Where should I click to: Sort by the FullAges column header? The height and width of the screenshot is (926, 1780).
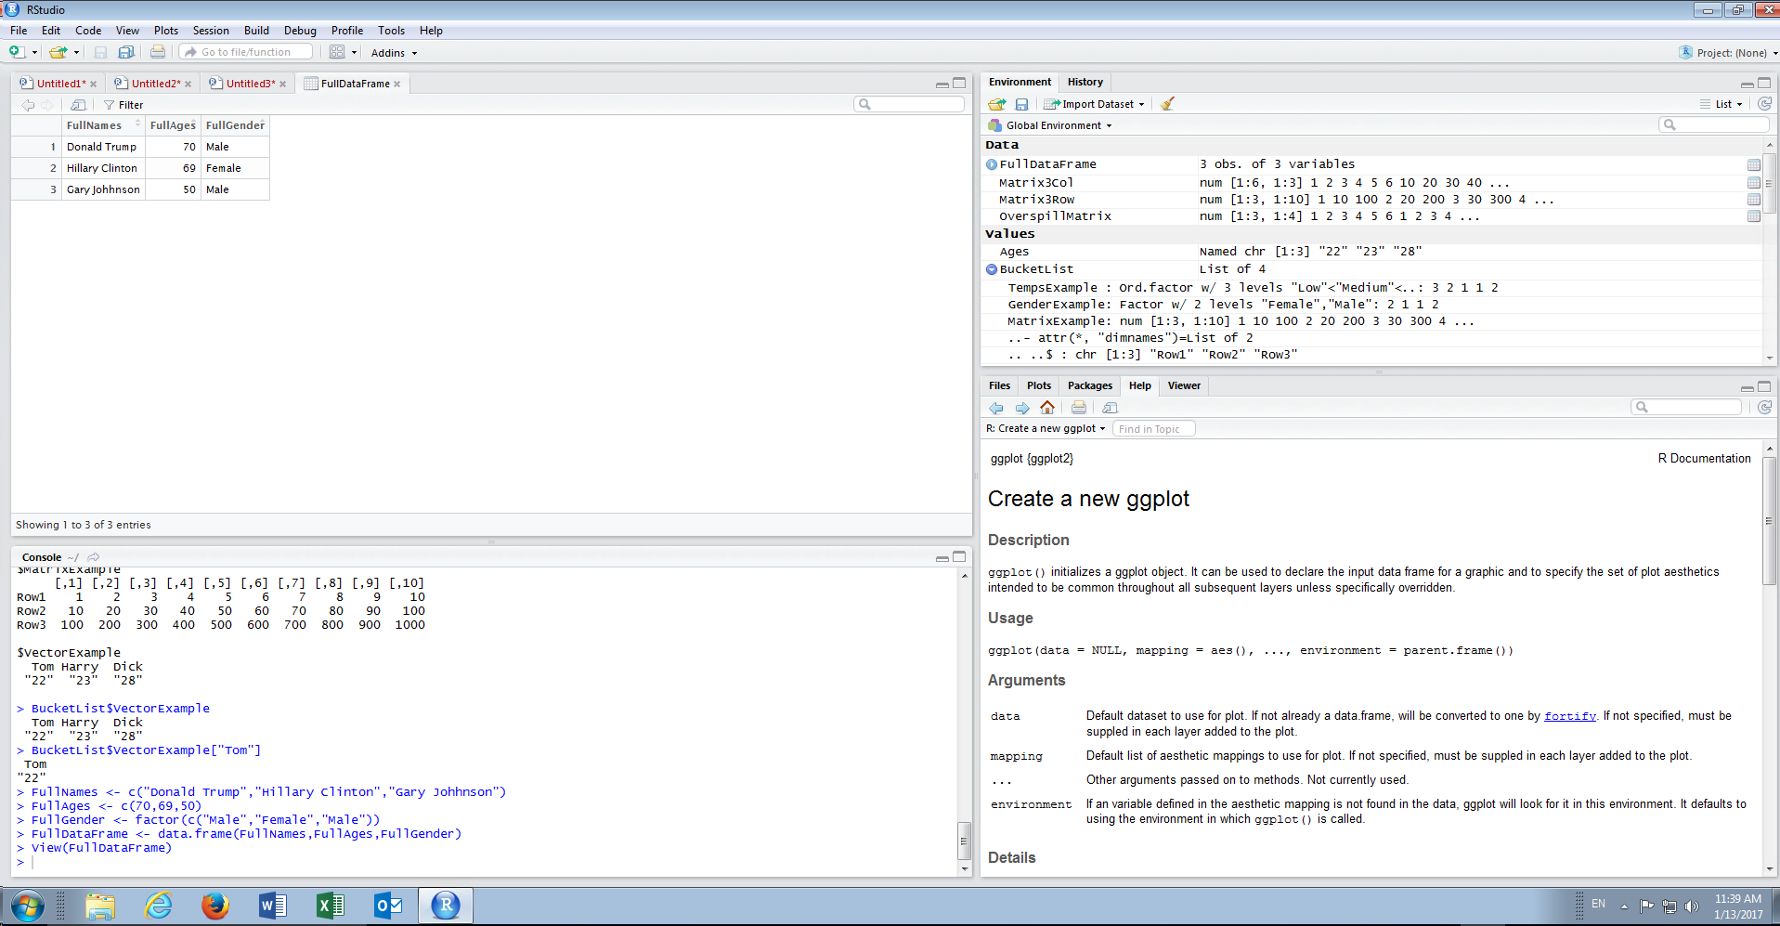point(173,125)
